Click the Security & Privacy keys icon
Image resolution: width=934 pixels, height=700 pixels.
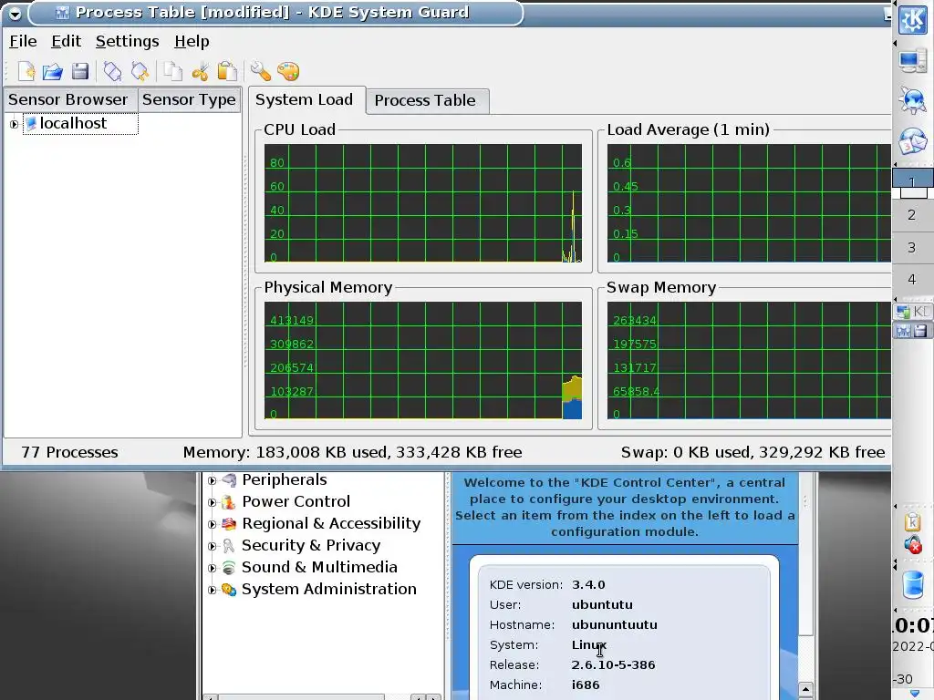coord(229,546)
